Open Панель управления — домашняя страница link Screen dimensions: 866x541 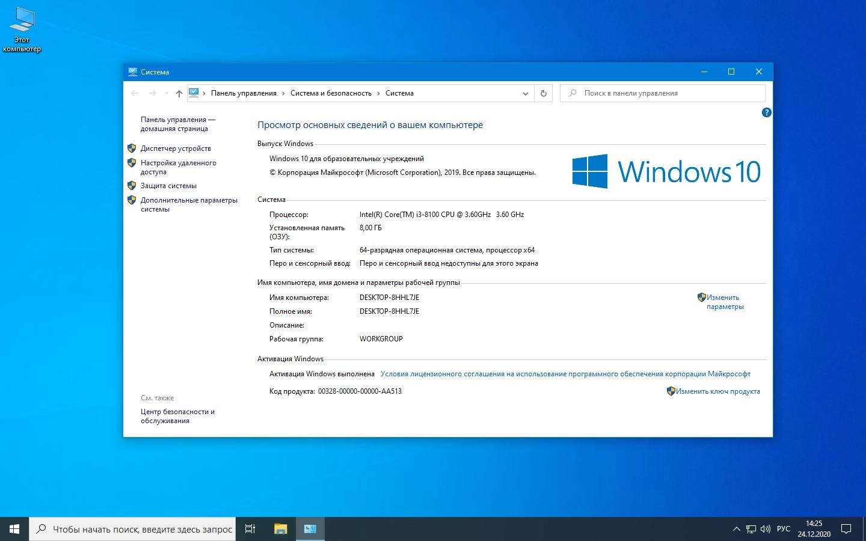(x=177, y=124)
